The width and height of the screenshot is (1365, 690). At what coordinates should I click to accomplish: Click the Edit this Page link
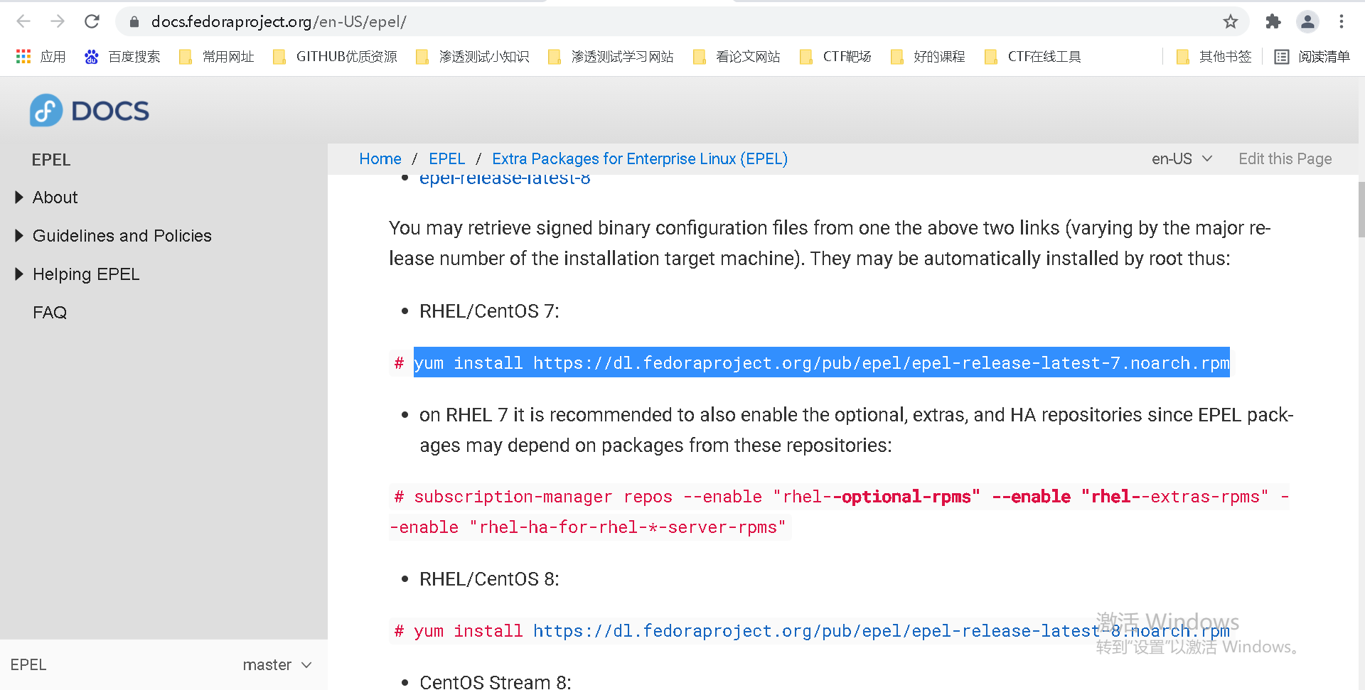point(1285,159)
